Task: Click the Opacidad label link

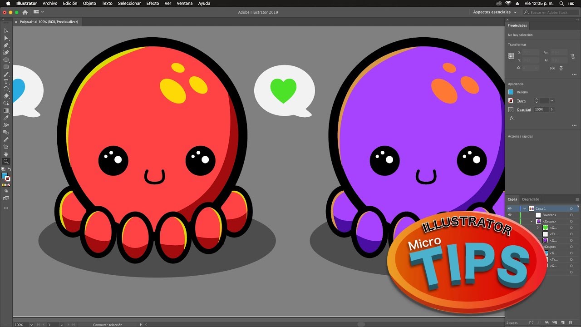Action: (524, 109)
